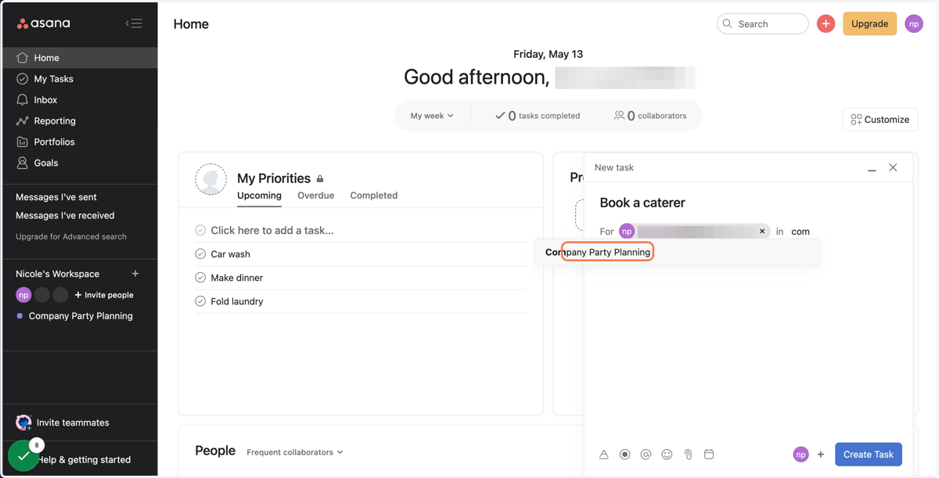Insert an emoji with the smiley icon
This screenshot has height=478, width=939.
pos(667,455)
